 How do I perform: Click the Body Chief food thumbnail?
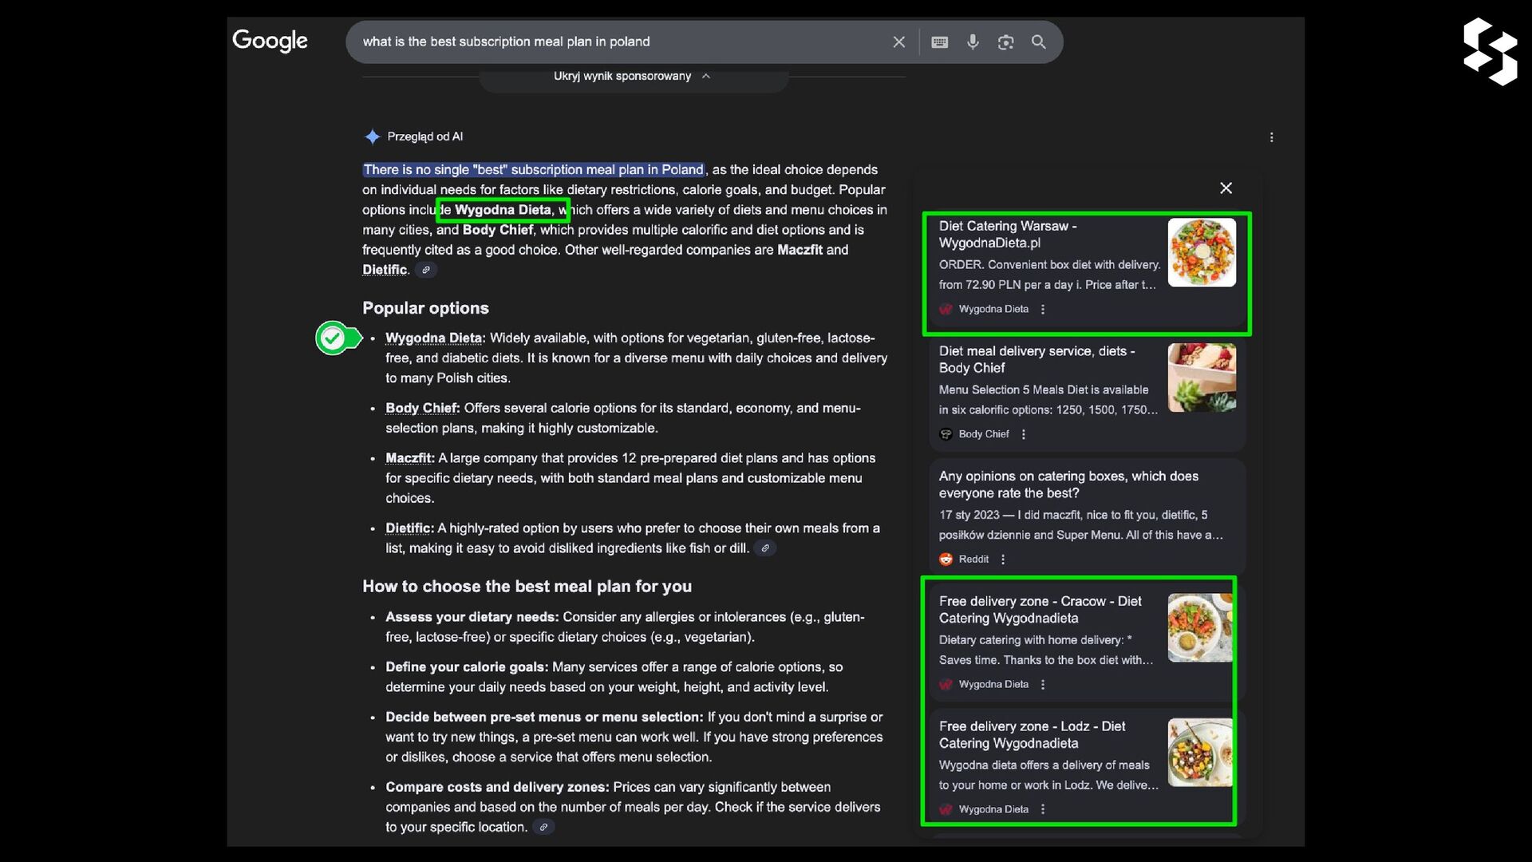[x=1201, y=378]
